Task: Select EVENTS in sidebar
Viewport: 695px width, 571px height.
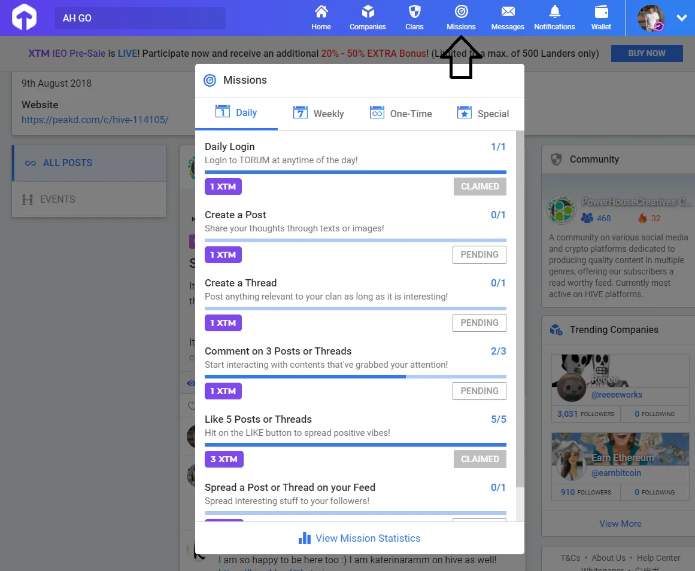Action: tap(90, 199)
